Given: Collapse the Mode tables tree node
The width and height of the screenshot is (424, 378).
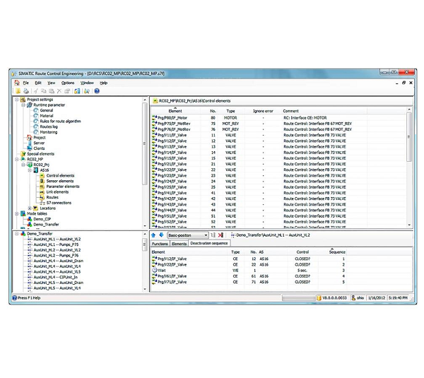Looking at the screenshot, I should coord(16,213).
